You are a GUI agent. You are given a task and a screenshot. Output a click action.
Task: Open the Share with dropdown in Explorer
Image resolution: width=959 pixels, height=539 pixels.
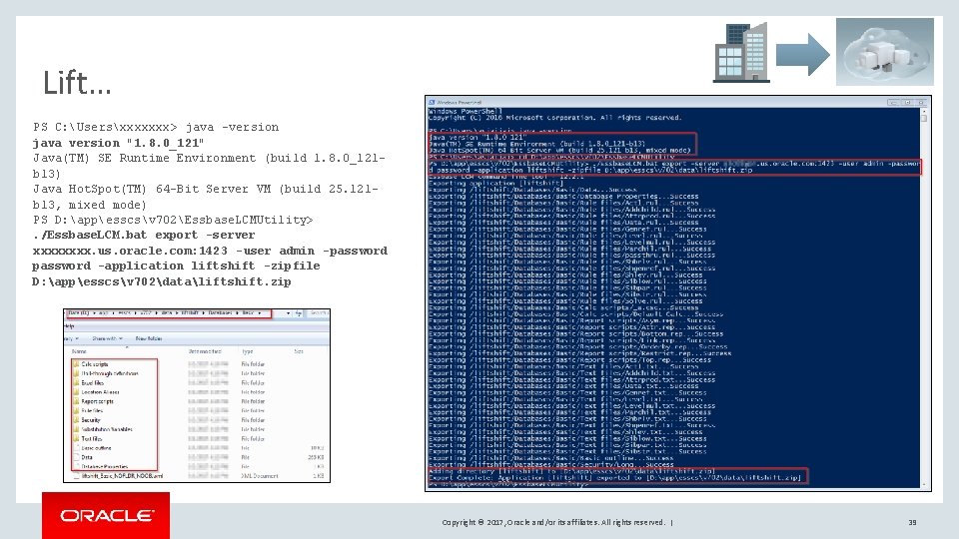[107, 338]
